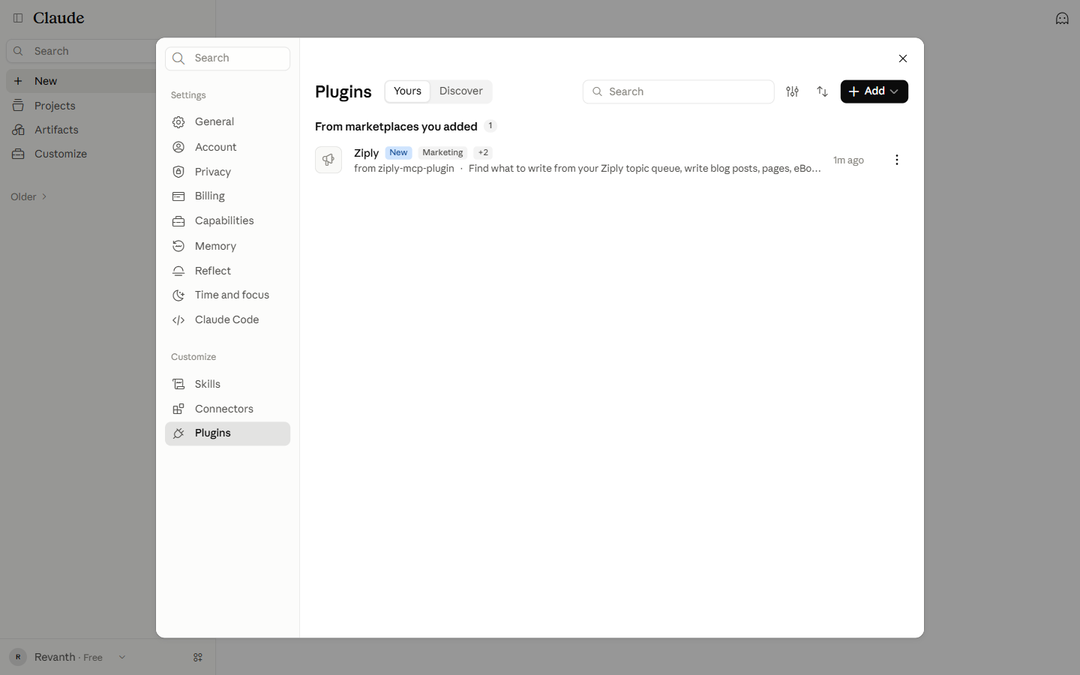The image size is (1080, 675).
Task: Start a New chat
Action: (x=81, y=81)
